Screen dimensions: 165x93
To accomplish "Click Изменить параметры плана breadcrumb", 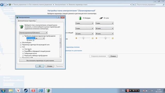I will 78,5.
